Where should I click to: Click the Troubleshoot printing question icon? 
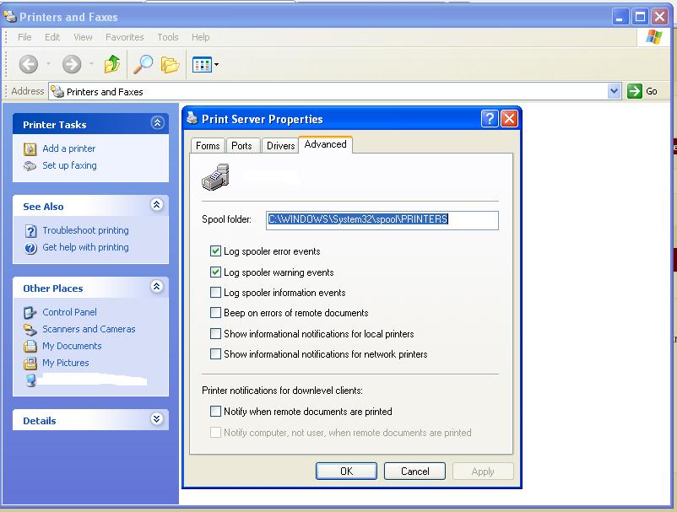point(30,231)
